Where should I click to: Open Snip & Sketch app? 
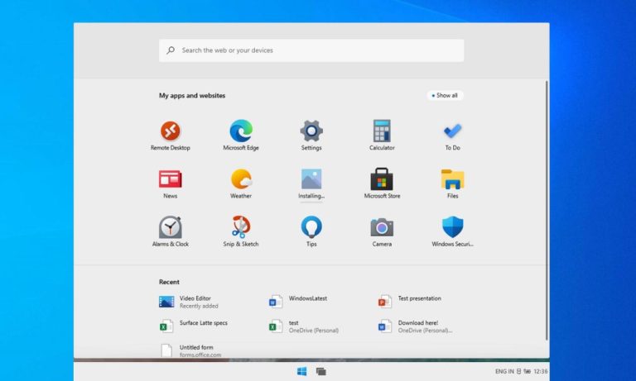tap(241, 231)
